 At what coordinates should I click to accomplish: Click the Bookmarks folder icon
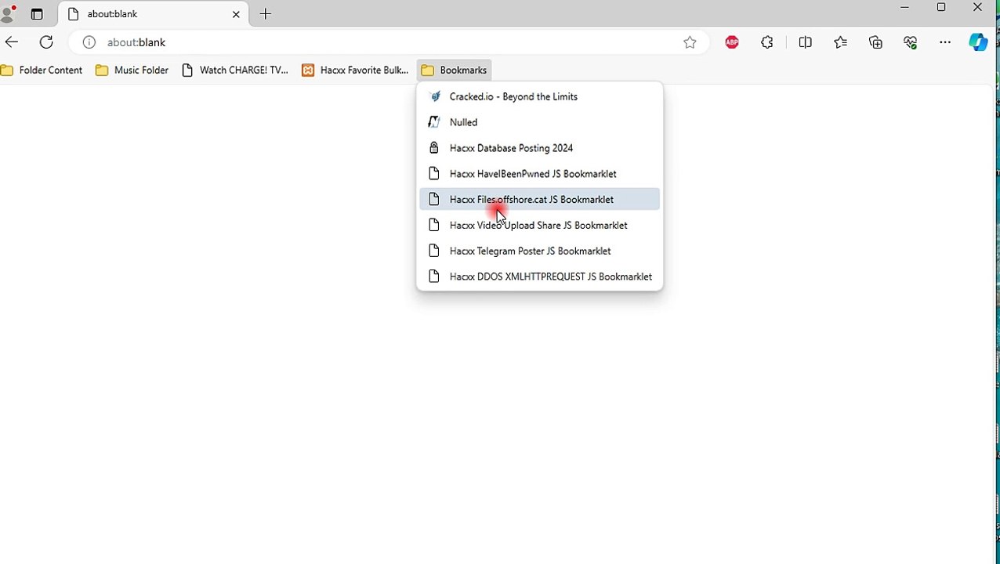(x=428, y=70)
